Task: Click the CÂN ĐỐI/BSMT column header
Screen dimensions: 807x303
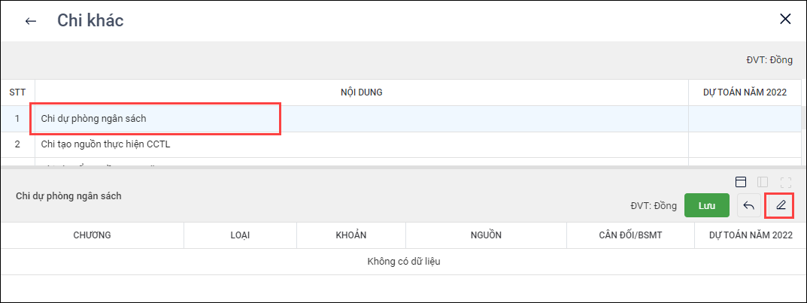Action: (x=630, y=235)
